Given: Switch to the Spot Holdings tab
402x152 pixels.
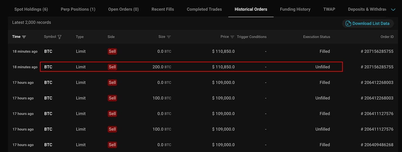Looking at the screenshot, I should click(x=31, y=9).
